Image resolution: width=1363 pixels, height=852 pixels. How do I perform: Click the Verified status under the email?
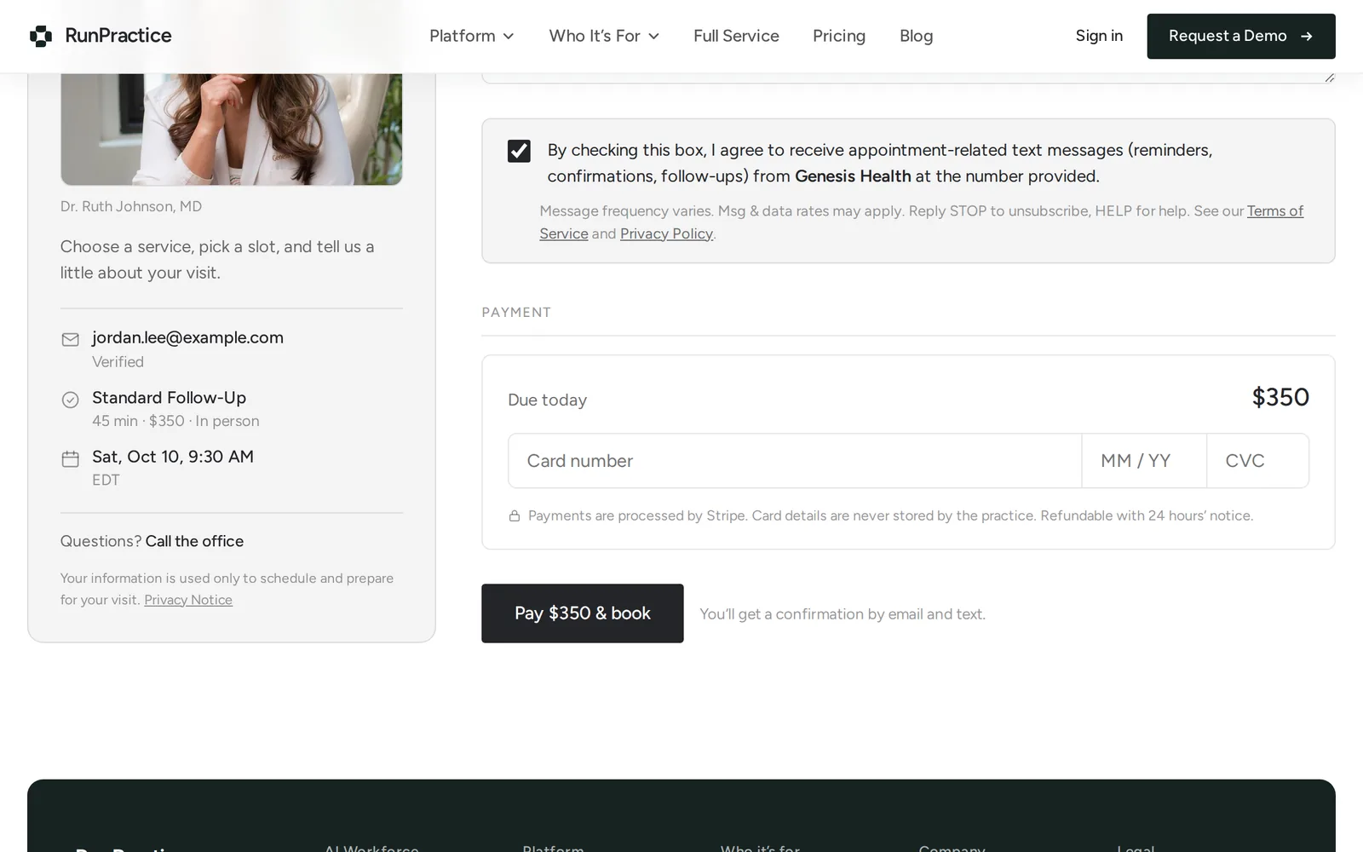click(x=118, y=362)
